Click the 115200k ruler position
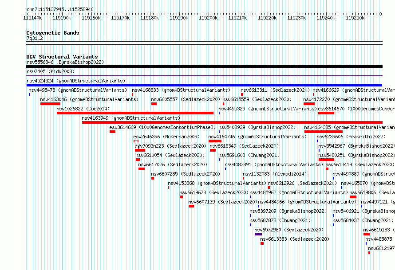This screenshot has height=270, width=395. pos(208,18)
